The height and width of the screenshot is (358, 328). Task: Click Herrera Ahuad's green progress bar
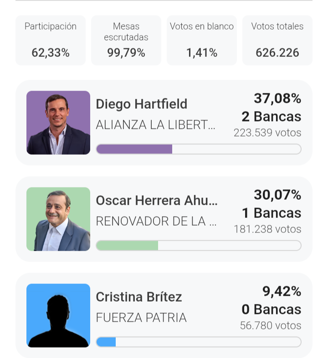(199, 246)
